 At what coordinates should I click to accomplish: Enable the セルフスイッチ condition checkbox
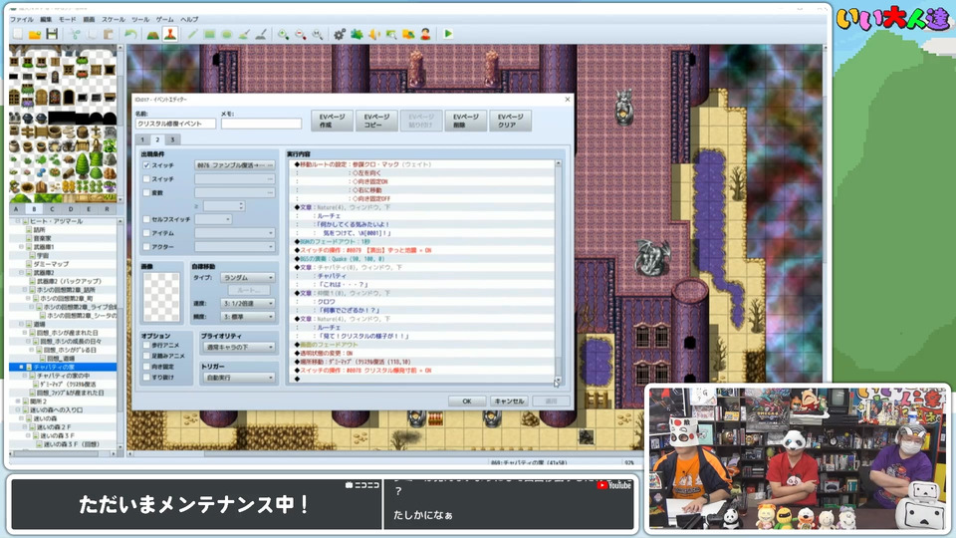pyautogui.click(x=146, y=219)
